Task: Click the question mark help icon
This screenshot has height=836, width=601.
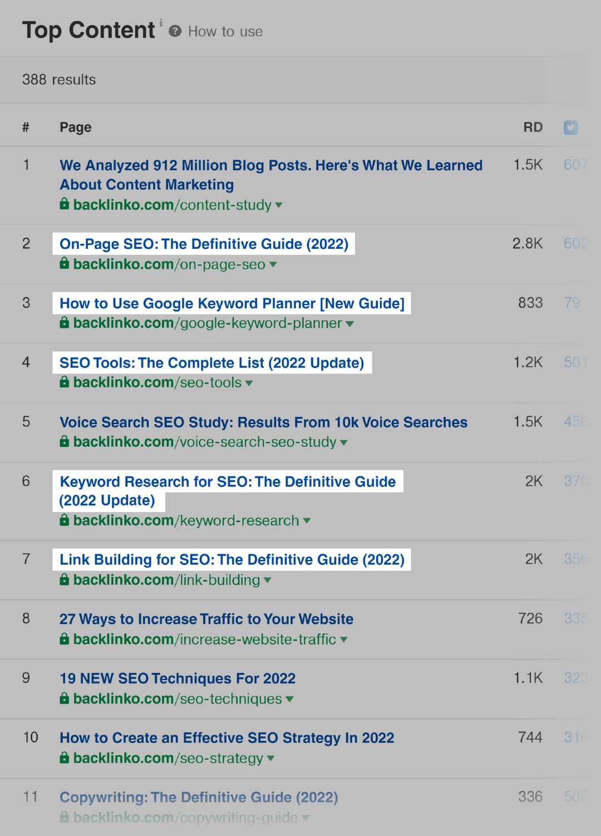Action: (175, 31)
